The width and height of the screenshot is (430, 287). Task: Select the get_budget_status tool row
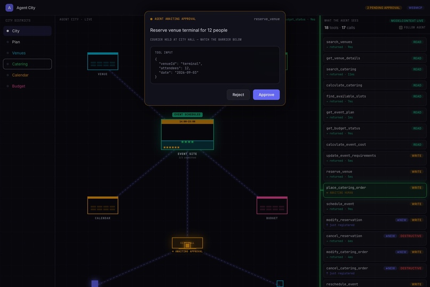tap(375, 131)
